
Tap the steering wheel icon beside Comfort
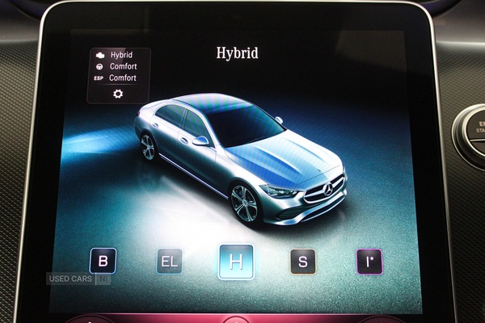pos(99,67)
